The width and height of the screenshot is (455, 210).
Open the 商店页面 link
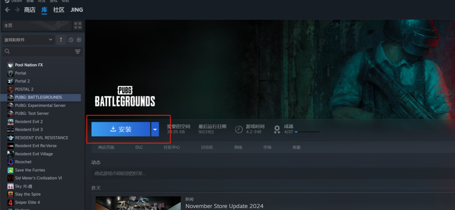[106, 147]
